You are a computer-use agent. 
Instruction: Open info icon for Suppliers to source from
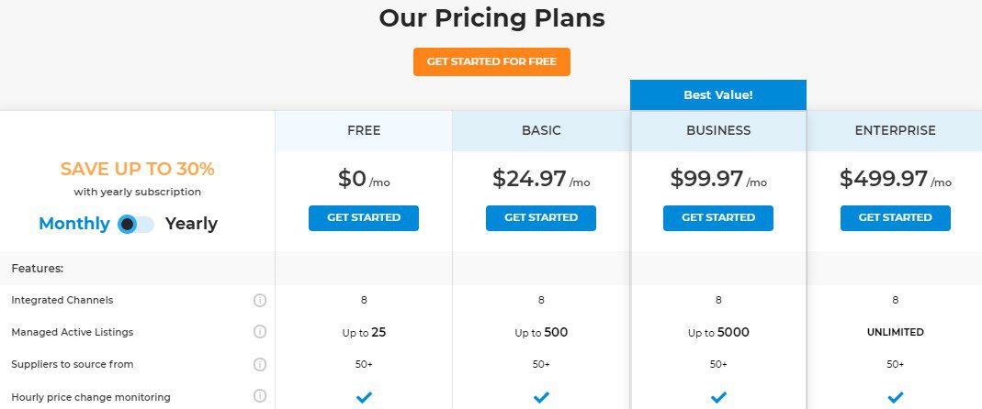click(260, 364)
